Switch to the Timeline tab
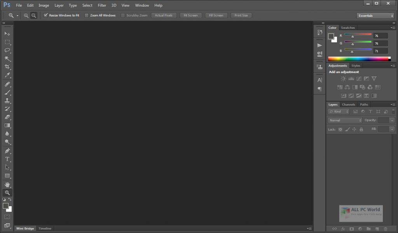Viewport: 398px width, 233px height. [x=45, y=228]
